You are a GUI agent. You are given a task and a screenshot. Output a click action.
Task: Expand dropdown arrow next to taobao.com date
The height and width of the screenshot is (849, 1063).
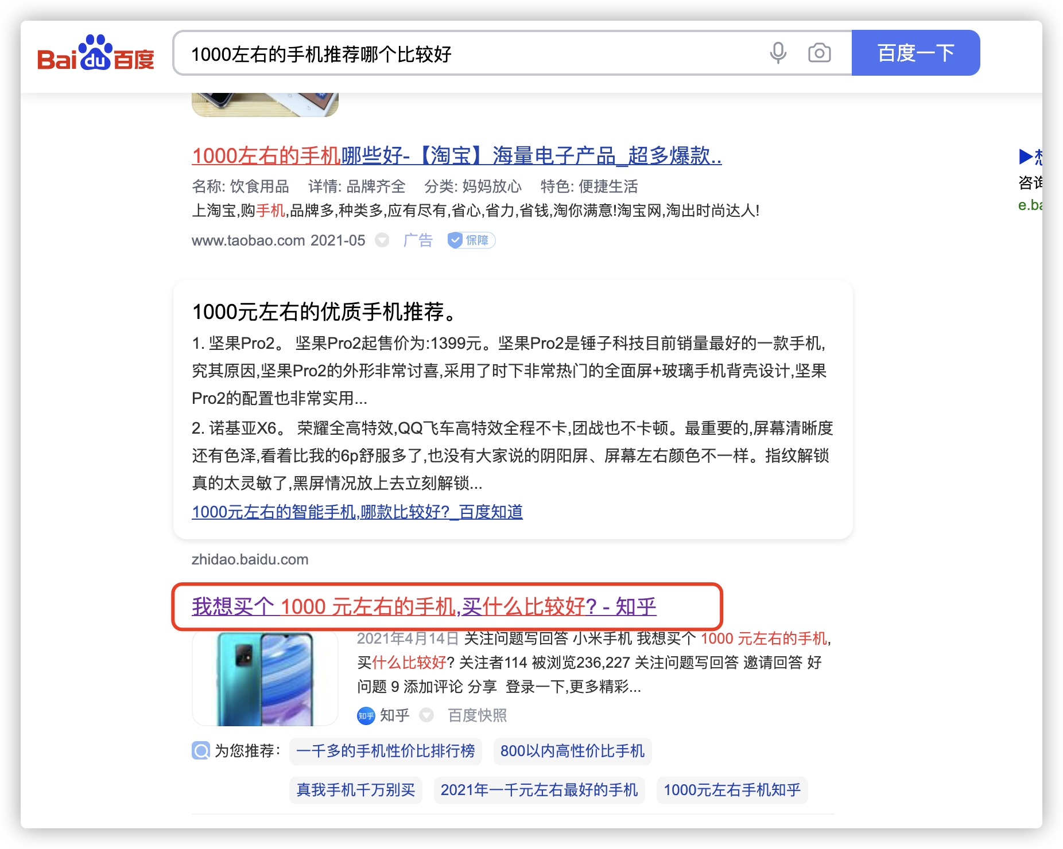coord(382,240)
